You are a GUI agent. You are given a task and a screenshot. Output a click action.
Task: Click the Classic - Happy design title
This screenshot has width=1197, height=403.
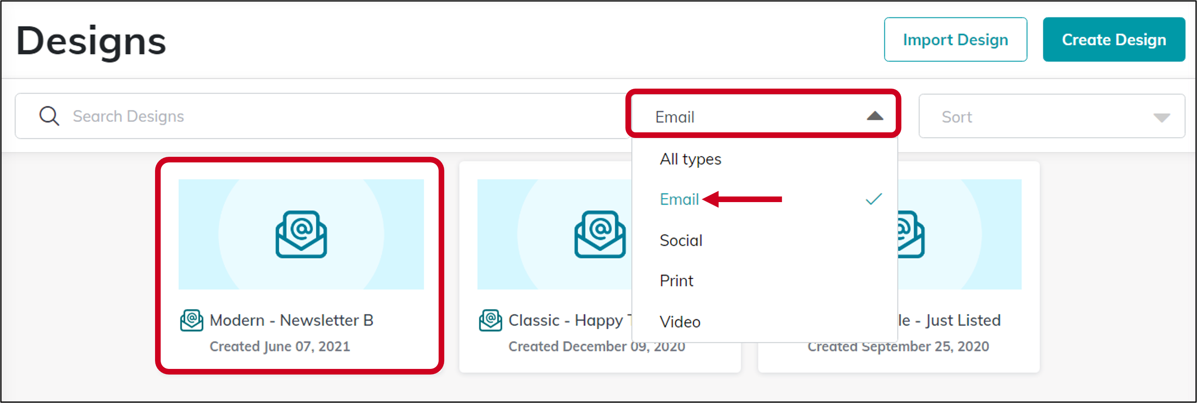tap(570, 320)
